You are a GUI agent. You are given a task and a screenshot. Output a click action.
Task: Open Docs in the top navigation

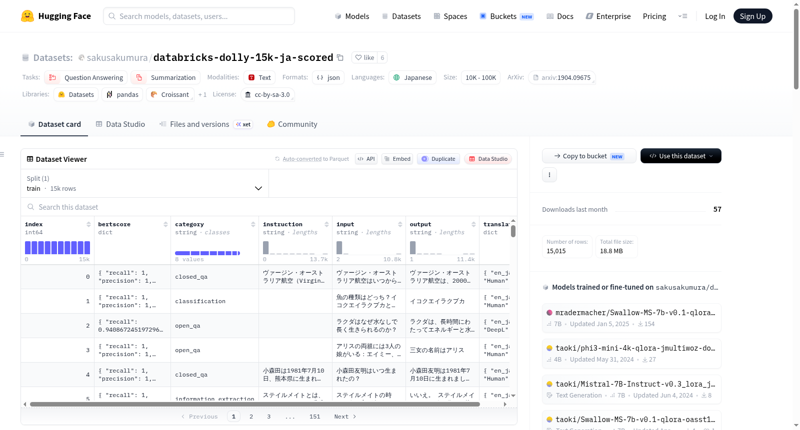[x=560, y=16]
